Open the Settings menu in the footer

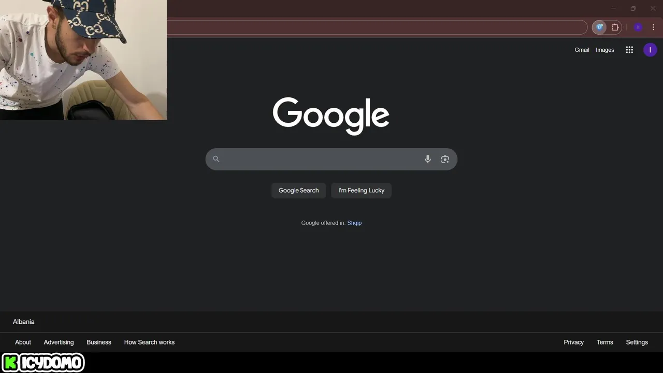pos(637,342)
